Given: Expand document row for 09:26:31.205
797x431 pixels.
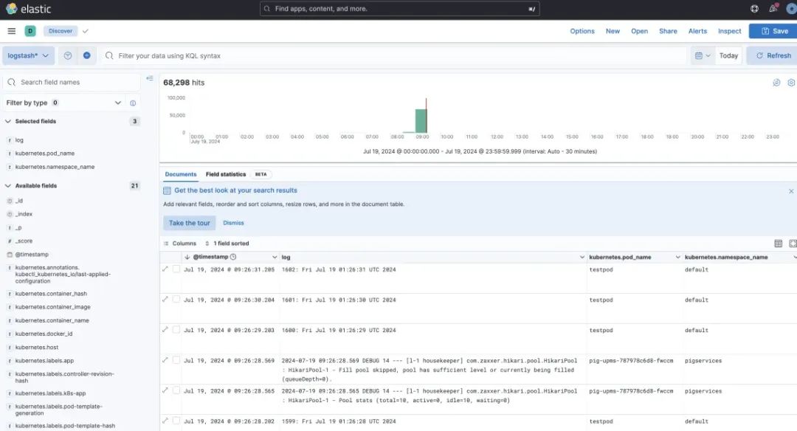Looking at the screenshot, I should coord(165,269).
